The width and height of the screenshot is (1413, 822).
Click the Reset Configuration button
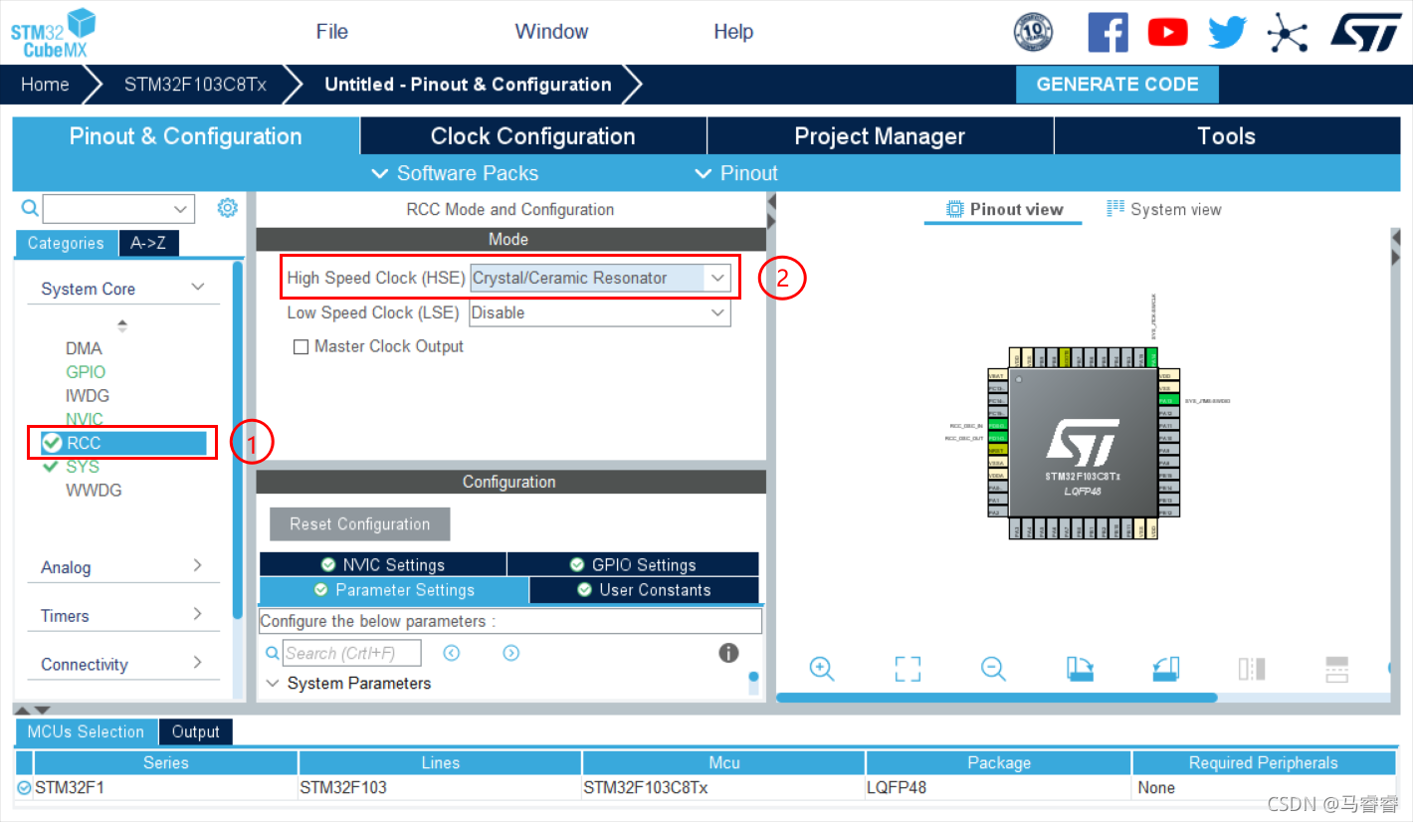(x=360, y=524)
